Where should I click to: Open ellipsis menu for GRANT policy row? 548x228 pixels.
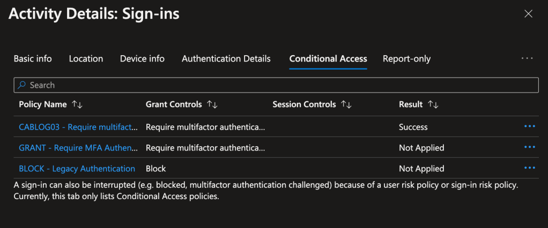[x=529, y=147]
